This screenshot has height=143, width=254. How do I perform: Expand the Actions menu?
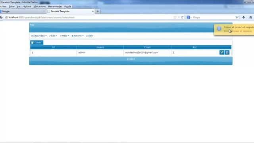coord(78,36)
